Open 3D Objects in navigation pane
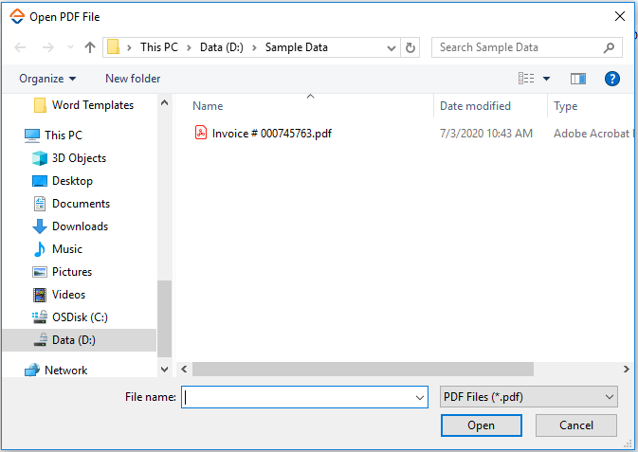 coord(79,158)
